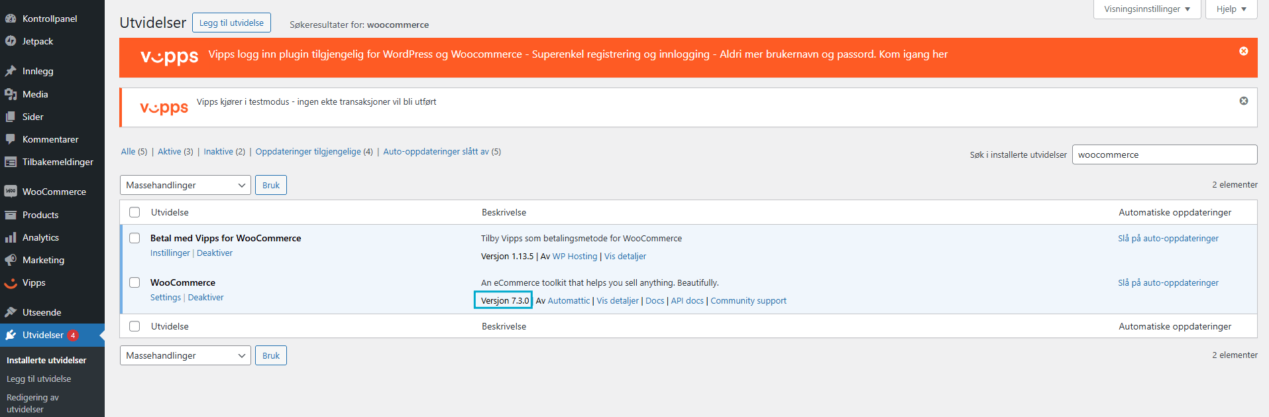Click the WooCommerce woo icon
1269x417 pixels.
(x=11, y=192)
